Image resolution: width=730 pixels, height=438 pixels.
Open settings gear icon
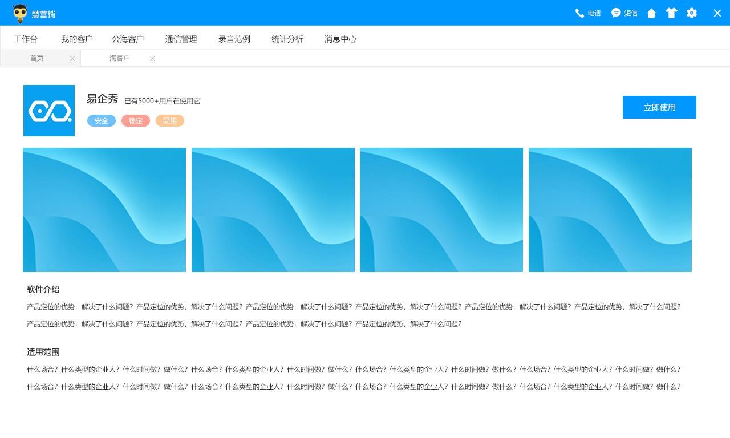[692, 13]
